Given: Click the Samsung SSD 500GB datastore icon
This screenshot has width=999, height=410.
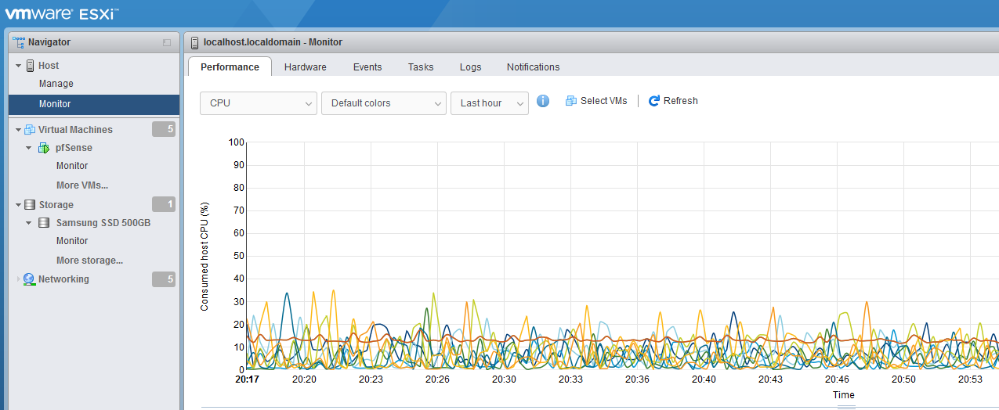Looking at the screenshot, I should pyautogui.click(x=45, y=223).
